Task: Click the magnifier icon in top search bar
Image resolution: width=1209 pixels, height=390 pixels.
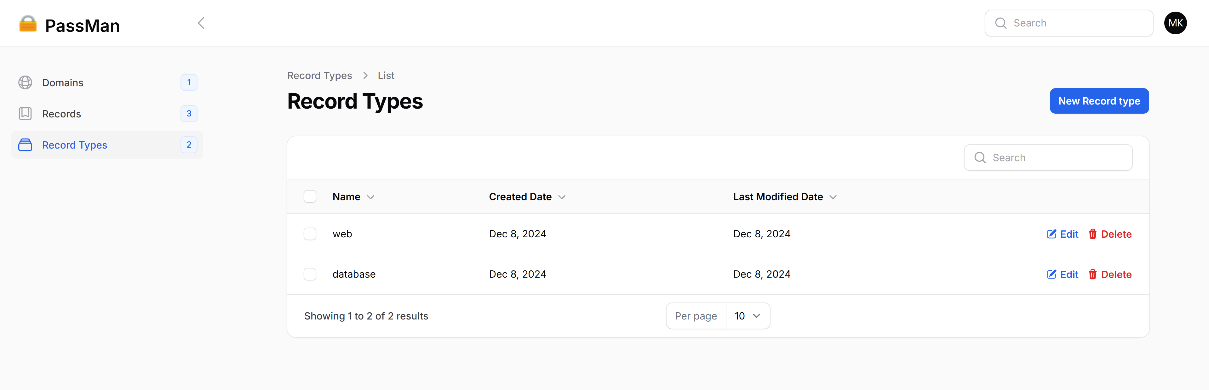Action: pyautogui.click(x=1000, y=22)
